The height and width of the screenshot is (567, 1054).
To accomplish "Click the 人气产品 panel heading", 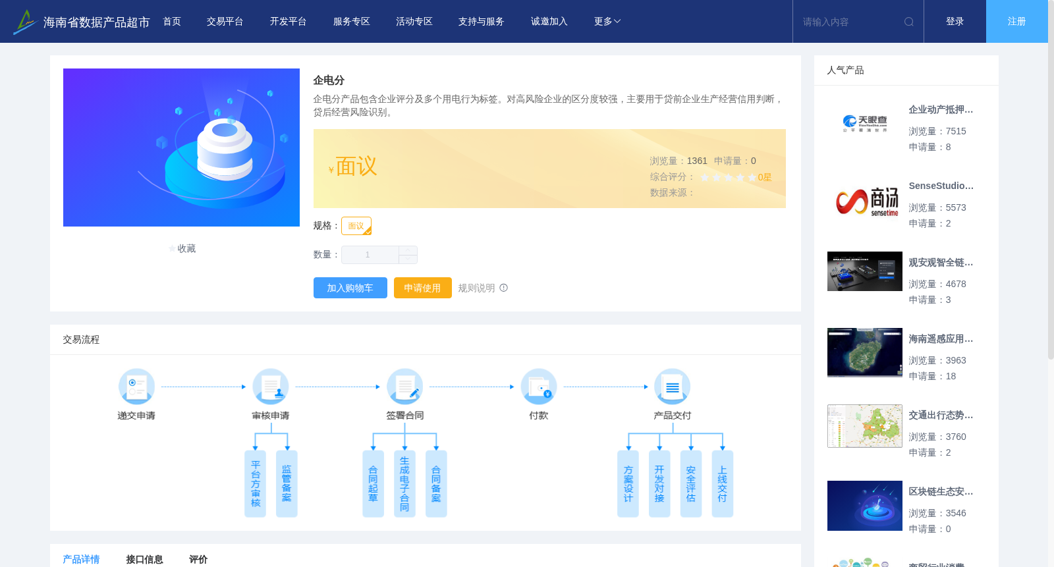I will pyautogui.click(x=845, y=70).
